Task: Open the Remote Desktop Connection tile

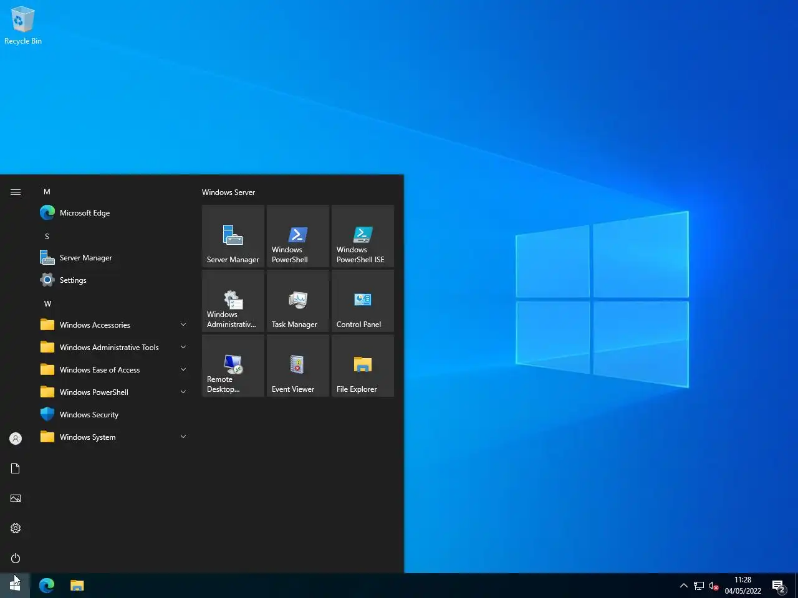Action: click(x=233, y=366)
